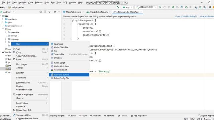Open the app run configuration dropdown
This screenshot has width=214, height=120.
pyautogui.click(x=127, y=7)
